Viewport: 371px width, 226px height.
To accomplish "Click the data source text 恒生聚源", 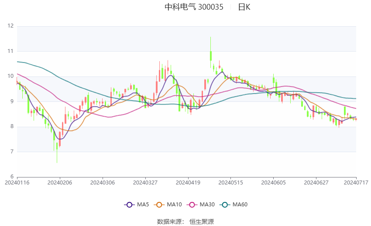I will [x=202, y=222].
